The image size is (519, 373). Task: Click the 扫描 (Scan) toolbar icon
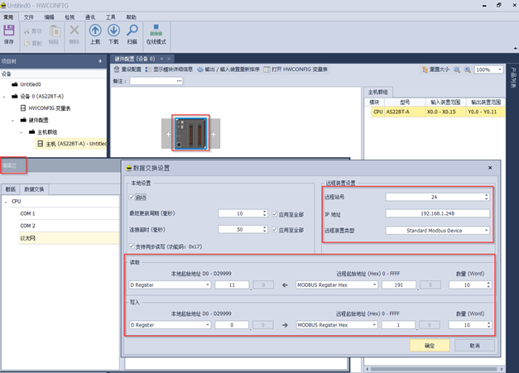(132, 34)
